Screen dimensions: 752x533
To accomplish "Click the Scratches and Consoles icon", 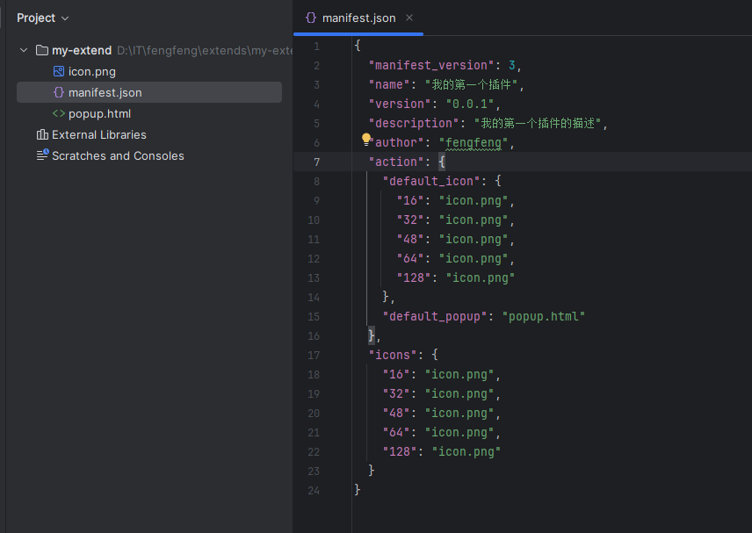I will tap(42, 155).
